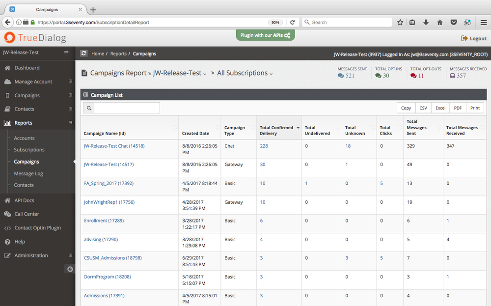Open the JW-Release-Test account dropdown in title
Image resolution: width=491 pixels, height=306 pixels.
point(179,73)
